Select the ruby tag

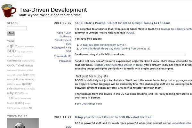pos(10,93)
